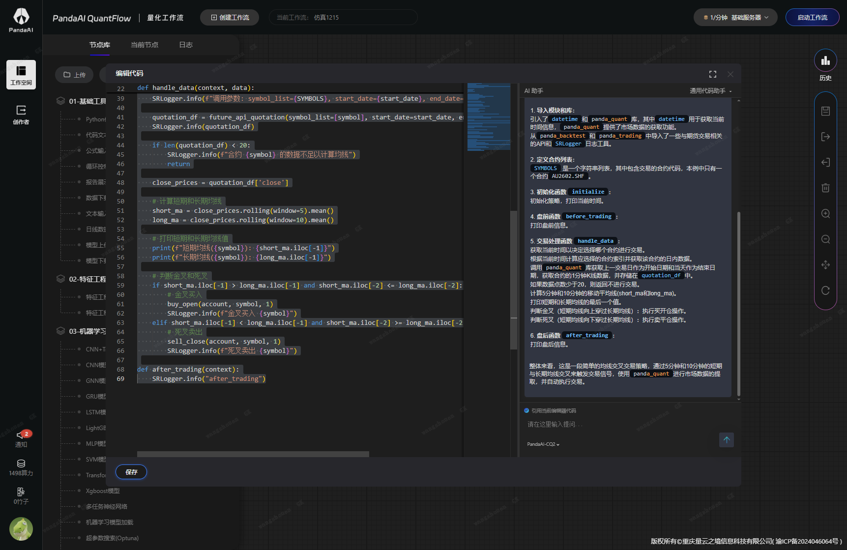The height and width of the screenshot is (550, 847).
Task: Click the layers icon beside 02-特征工程
Action: pyautogui.click(x=60, y=279)
